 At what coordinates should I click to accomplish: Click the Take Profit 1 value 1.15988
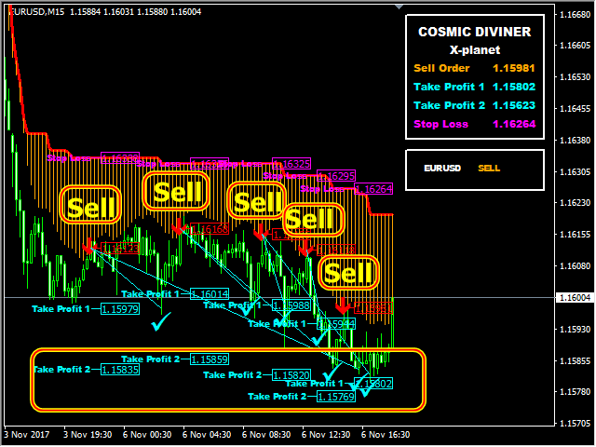291,305
